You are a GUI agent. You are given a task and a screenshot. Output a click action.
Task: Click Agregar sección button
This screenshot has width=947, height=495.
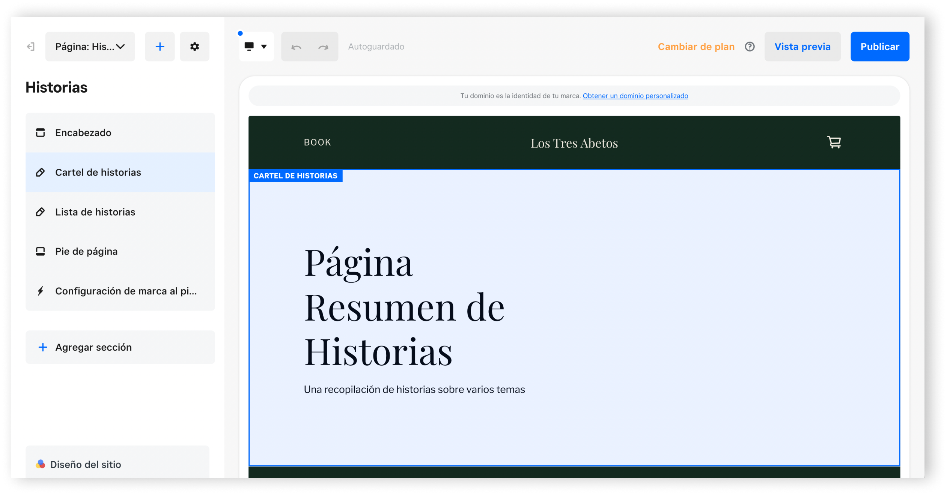pos(120,347)
